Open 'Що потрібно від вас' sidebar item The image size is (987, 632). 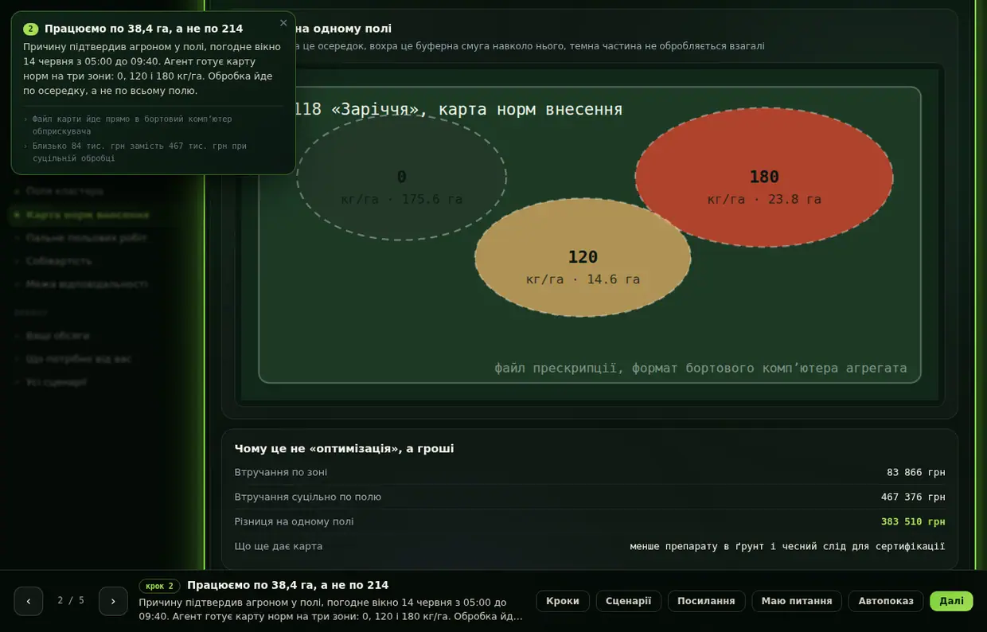[x=78, y=359]
